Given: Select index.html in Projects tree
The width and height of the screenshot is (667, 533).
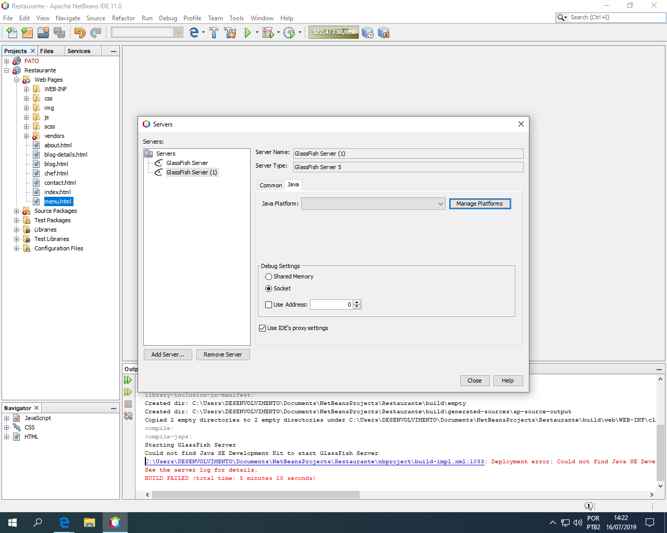Looking at the screenshot, I should tap(57, 193).
